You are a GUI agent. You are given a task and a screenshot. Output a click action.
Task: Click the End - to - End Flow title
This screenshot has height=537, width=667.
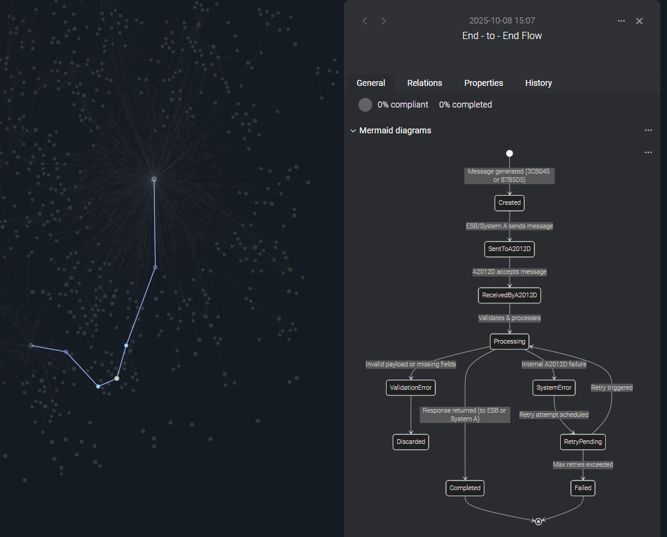point(501,36)
